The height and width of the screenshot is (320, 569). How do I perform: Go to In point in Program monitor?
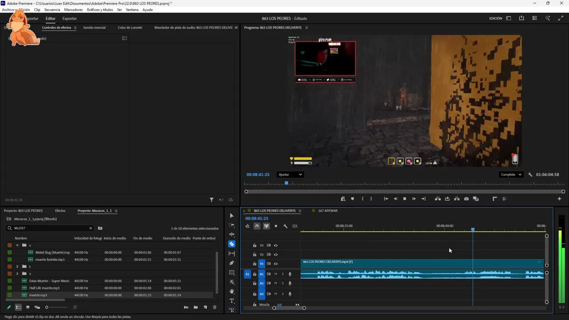coord(386,199)
